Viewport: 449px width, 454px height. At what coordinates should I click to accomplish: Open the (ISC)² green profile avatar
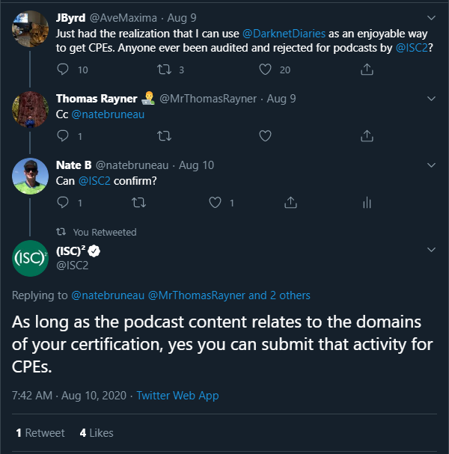(x=30, y=258)
